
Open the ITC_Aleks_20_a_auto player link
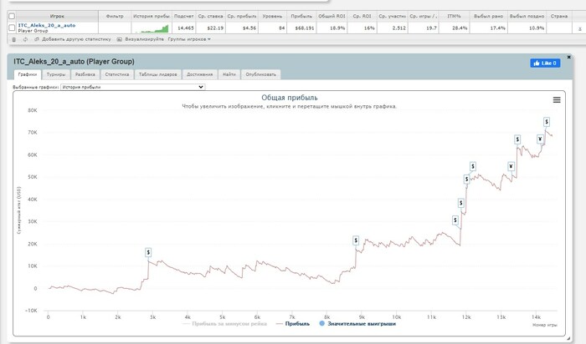point(47,25)
